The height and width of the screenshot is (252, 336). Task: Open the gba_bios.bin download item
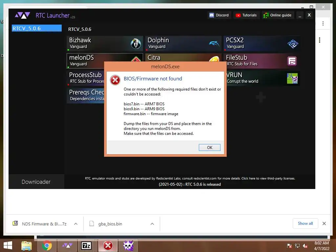(x=110, y=224)
